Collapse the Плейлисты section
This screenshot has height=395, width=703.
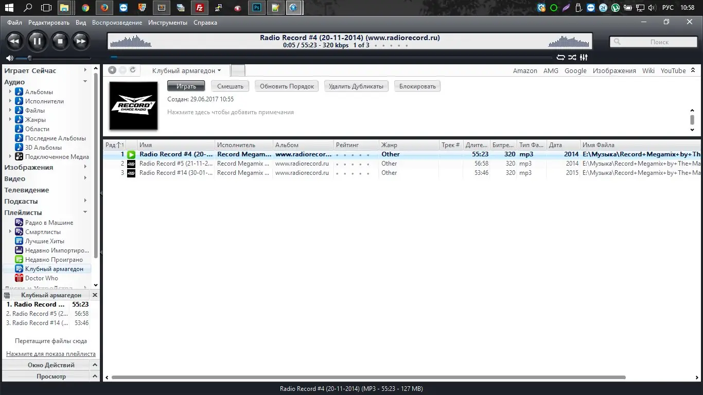coord(85,212)
